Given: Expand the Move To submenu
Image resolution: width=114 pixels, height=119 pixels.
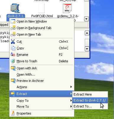Looking at the screenshot, I should pyautogui.click(x=42, y=107).
